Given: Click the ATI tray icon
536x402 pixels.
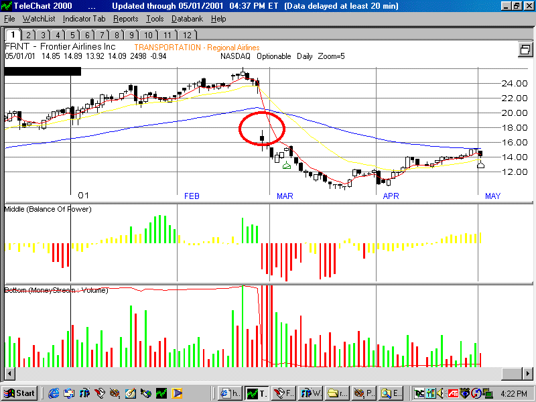Looking at the screenshot, I should [453, 393].
